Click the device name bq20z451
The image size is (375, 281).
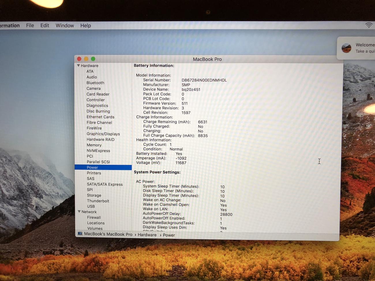(191, 90)
